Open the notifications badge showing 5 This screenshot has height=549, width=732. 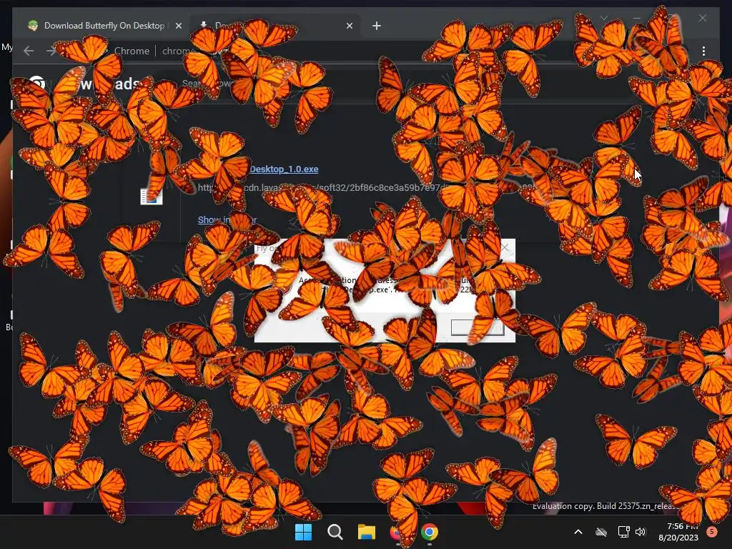711,532
